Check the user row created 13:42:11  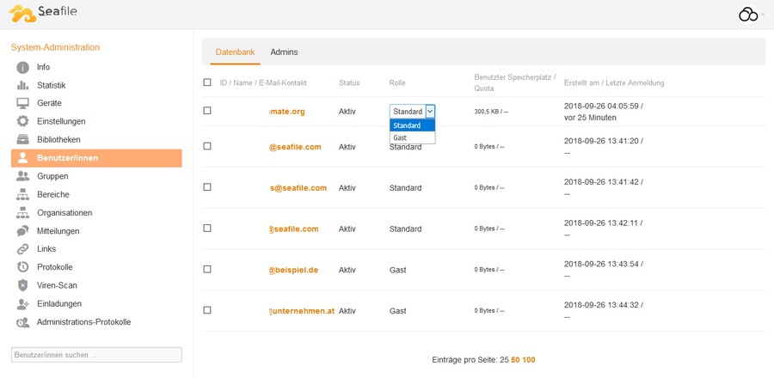pyautogui.click(x=207, y=229)
